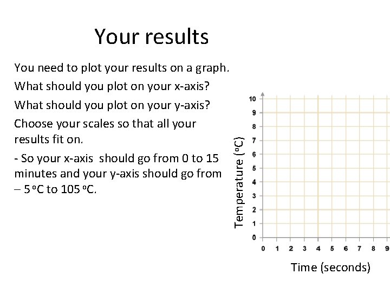Image resolution: width=390 pixels, height=293 pixels.
Task: Click the number 7 on the y-axis
Action: coord(254,141)
